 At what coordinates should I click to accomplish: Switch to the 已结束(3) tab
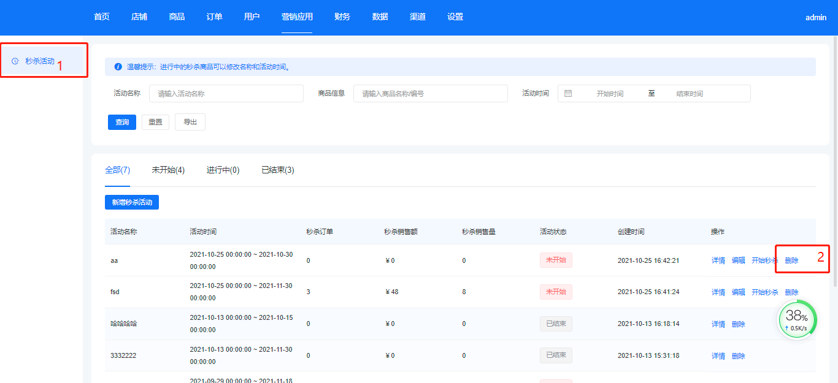[x=277, y=170]
